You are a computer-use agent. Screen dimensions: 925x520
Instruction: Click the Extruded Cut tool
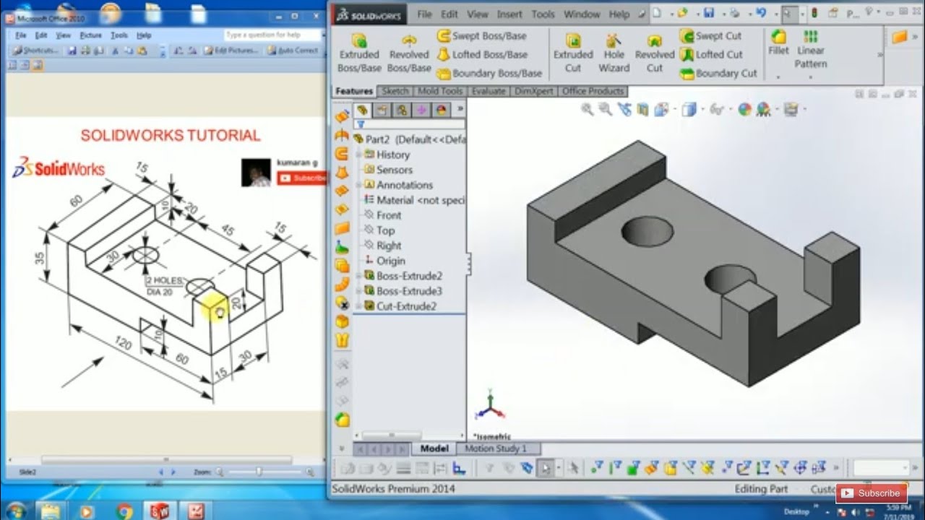(573, 53)
